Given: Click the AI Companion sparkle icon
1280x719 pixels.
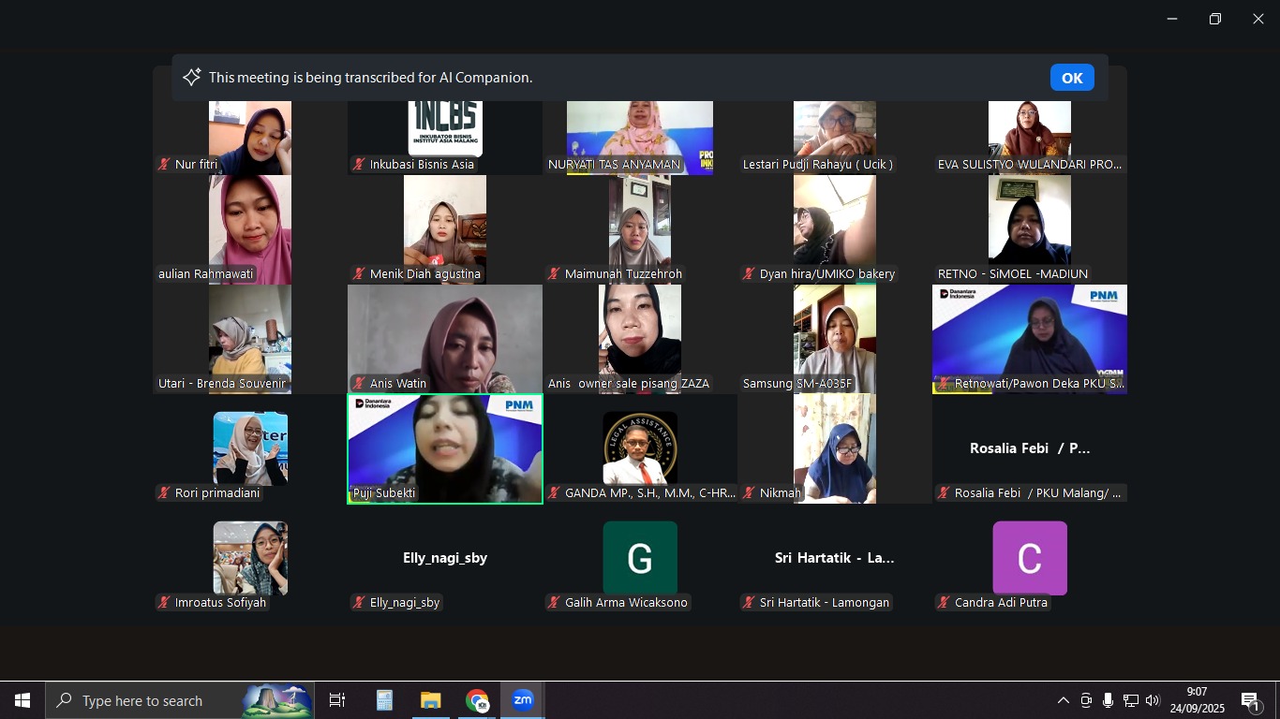Looking at the screenshot, I should point(192,78).
